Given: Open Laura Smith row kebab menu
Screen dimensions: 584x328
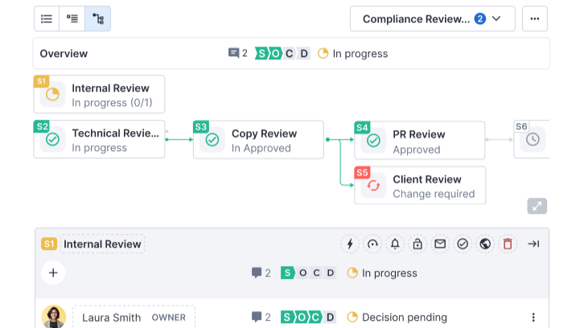Looking at the screenshot, I should point(533,318).
